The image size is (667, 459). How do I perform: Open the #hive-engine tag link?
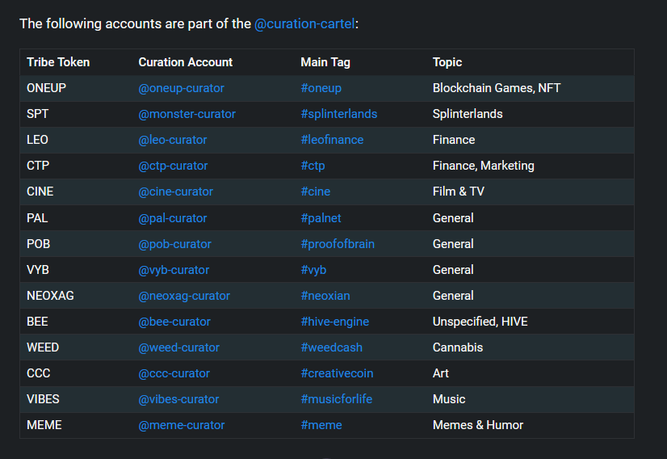335,322
